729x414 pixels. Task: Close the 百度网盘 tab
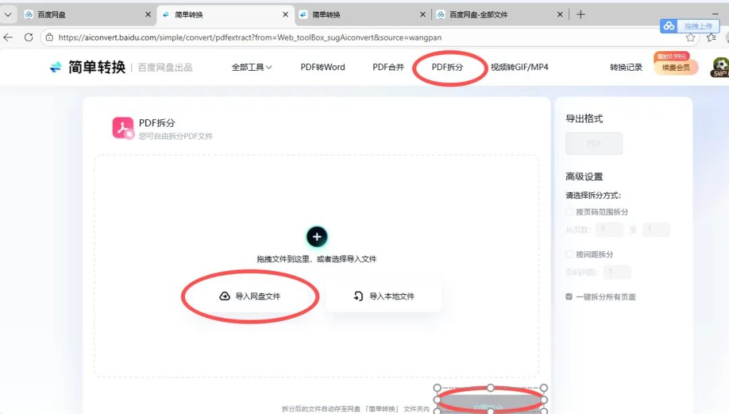148,14
